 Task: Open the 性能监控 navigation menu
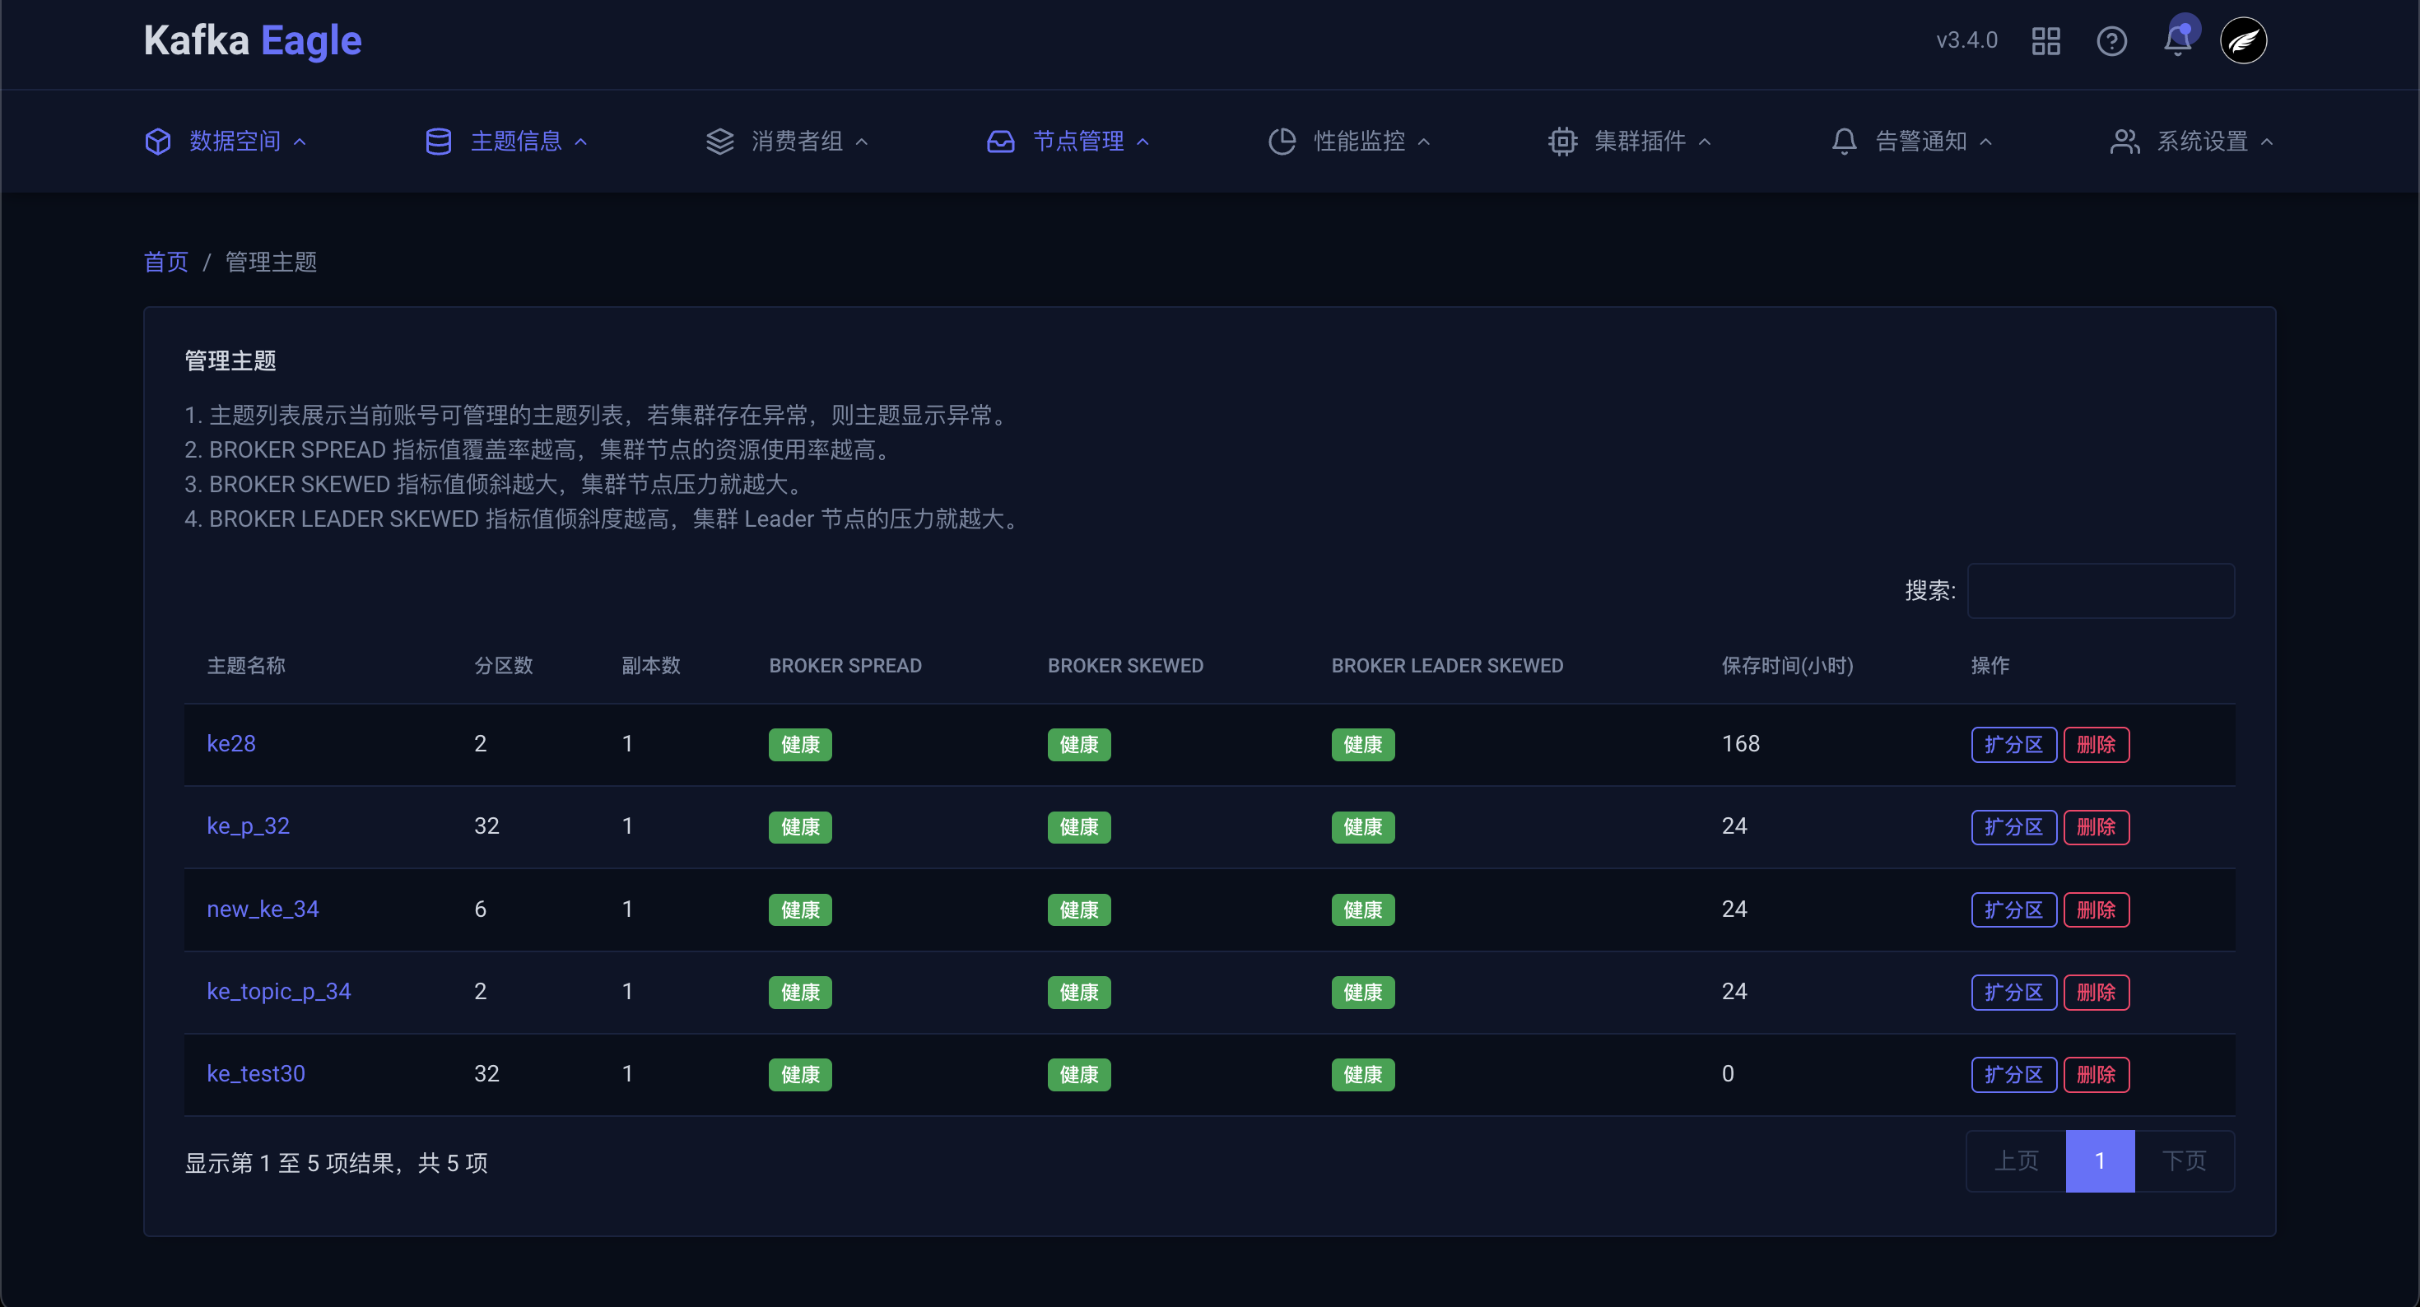pyautogui.click(x=1358, y=141)
